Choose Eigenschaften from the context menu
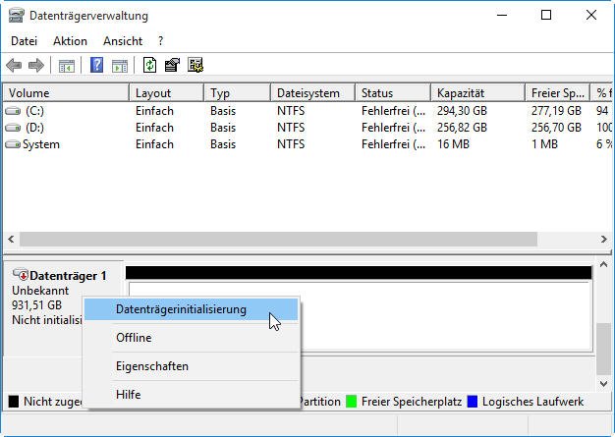615x437 pixels. pyautogui.click(x=191, y=366)
